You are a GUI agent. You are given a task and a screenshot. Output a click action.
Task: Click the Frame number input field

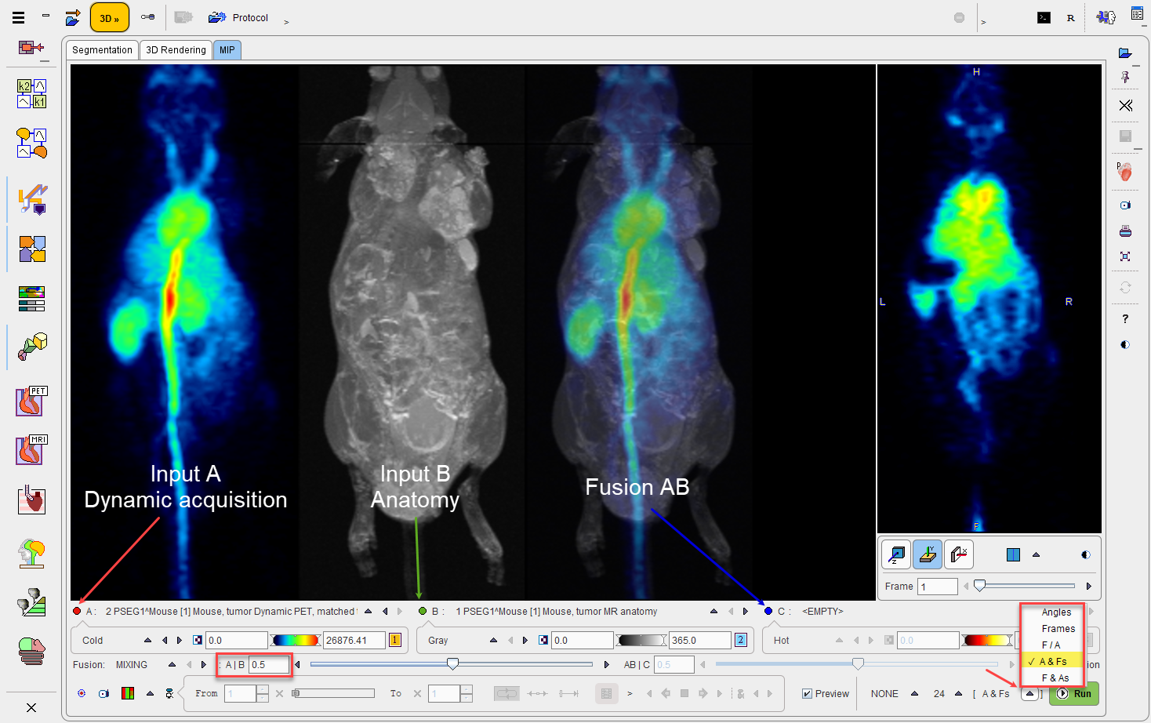(x=939, y=587)
